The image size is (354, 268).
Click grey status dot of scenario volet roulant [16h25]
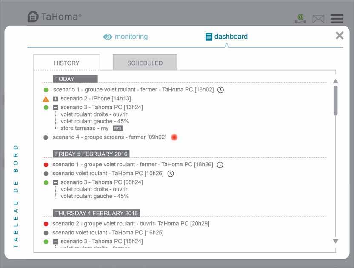click(46, 233)
